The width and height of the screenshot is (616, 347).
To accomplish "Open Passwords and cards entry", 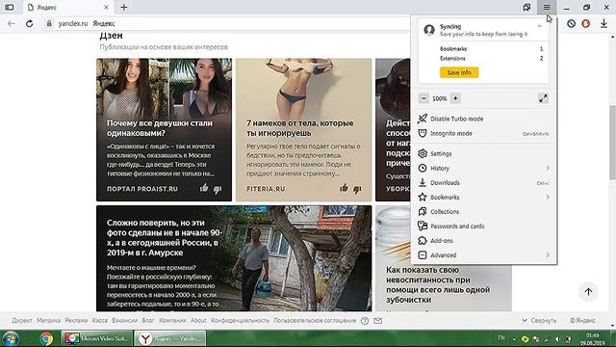I will click(x=483, y=227).
